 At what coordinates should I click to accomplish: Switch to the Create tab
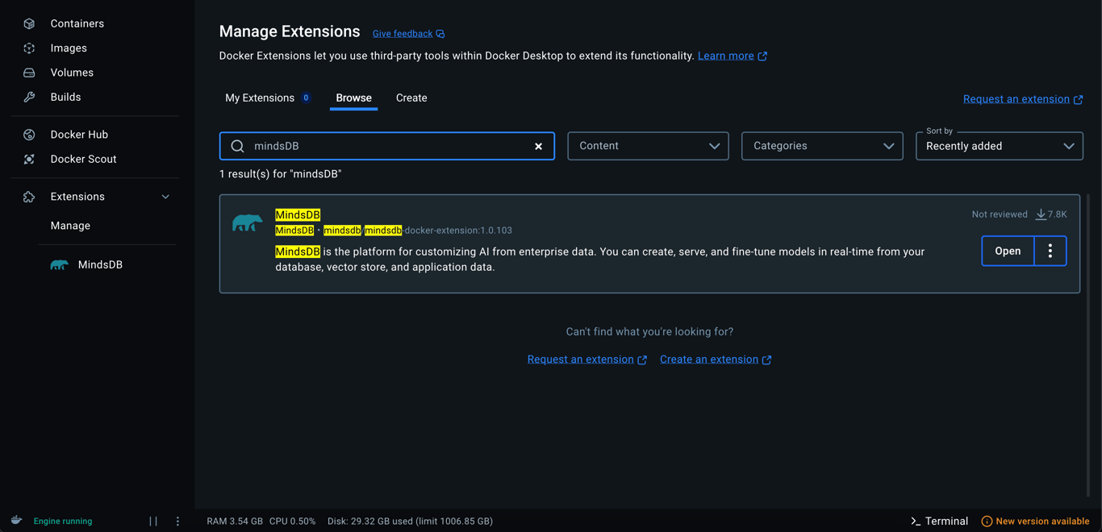[411, 98]
